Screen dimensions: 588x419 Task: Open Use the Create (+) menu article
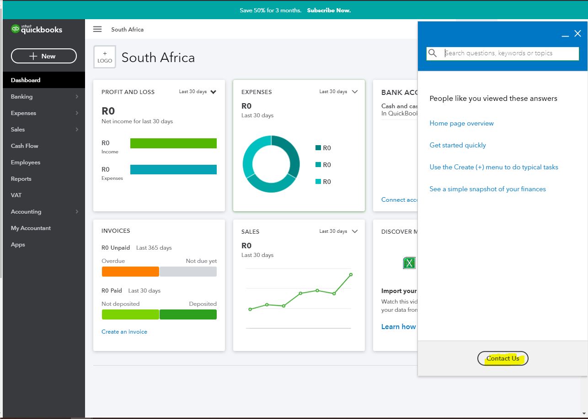click(x=494, y=167)
